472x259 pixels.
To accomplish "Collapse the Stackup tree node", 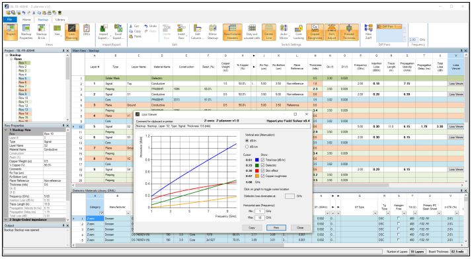I will (x=7, y=55).
